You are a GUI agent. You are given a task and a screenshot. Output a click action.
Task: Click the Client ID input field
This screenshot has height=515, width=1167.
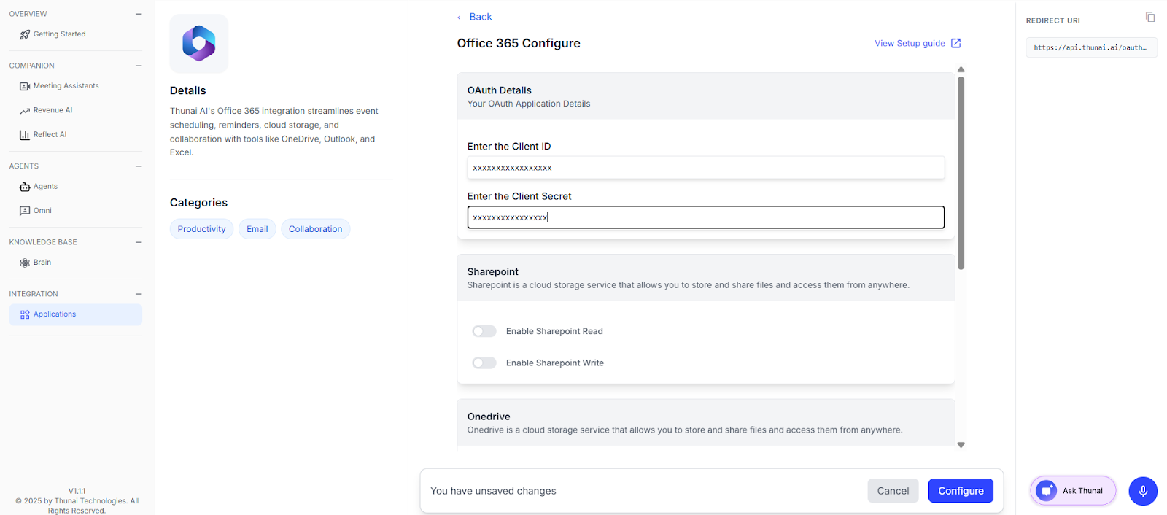706,168
